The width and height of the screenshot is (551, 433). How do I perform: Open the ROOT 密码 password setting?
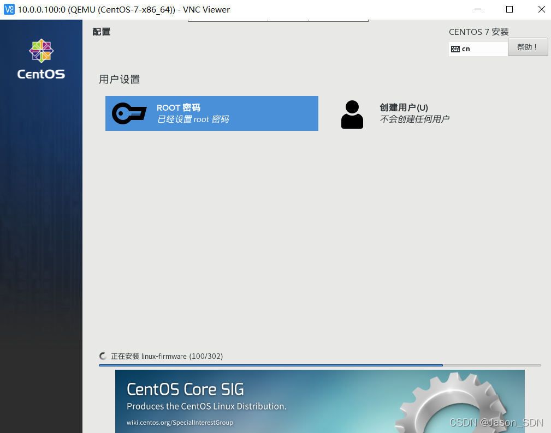211,113
